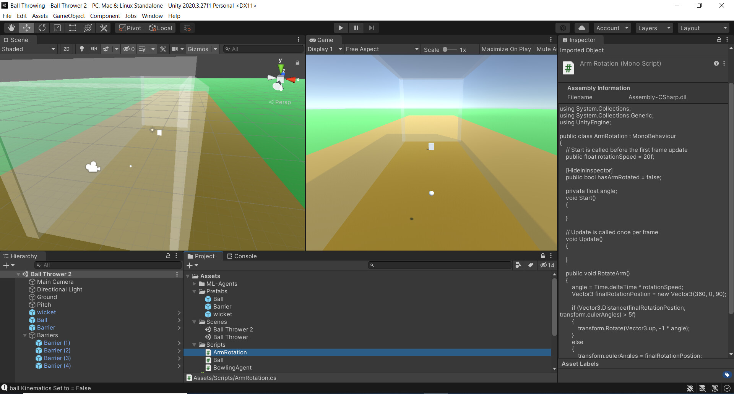
Task: Open Ball prefab arrow in Hierarchy
Action: (x=179, y=320)
